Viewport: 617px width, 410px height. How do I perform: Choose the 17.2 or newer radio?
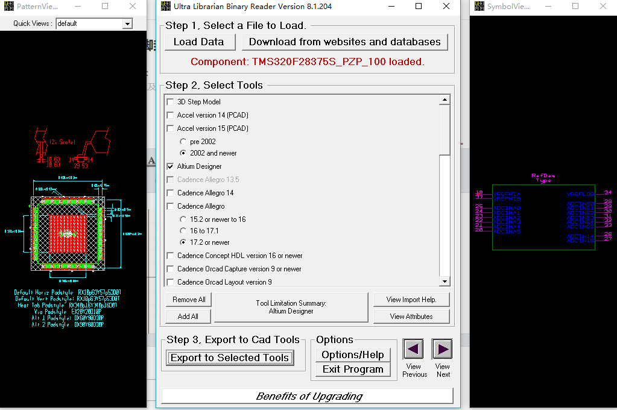(183, 242)
